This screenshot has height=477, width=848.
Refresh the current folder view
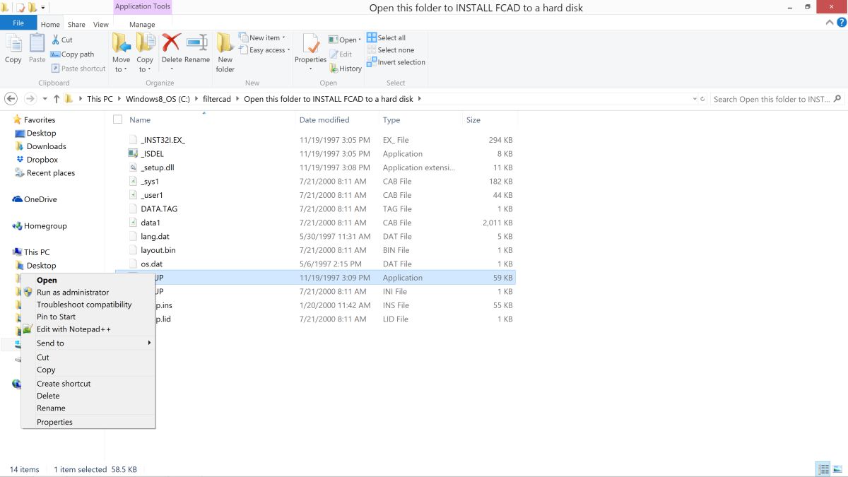pos(702,99)
